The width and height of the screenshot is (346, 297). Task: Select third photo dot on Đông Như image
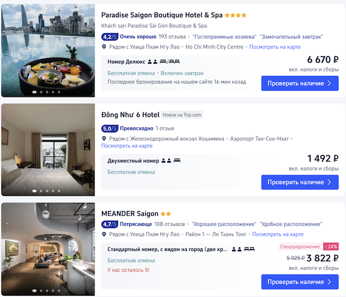[x=47, y=191]
